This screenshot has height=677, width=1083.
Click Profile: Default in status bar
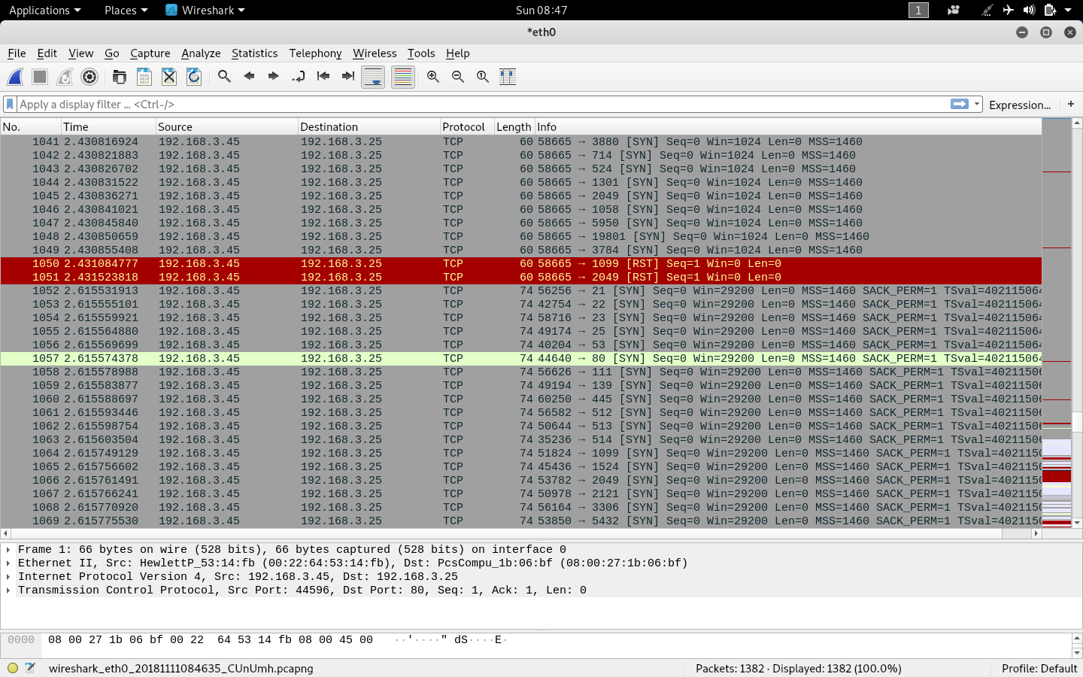tap(1039, 668)
